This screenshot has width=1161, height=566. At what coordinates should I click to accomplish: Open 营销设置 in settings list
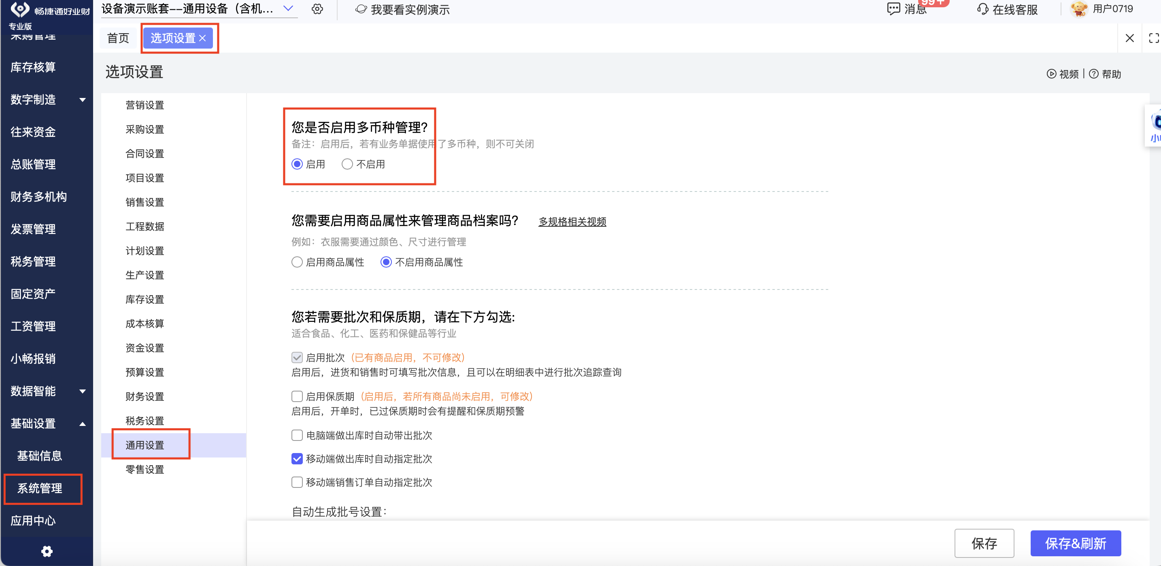145,105
